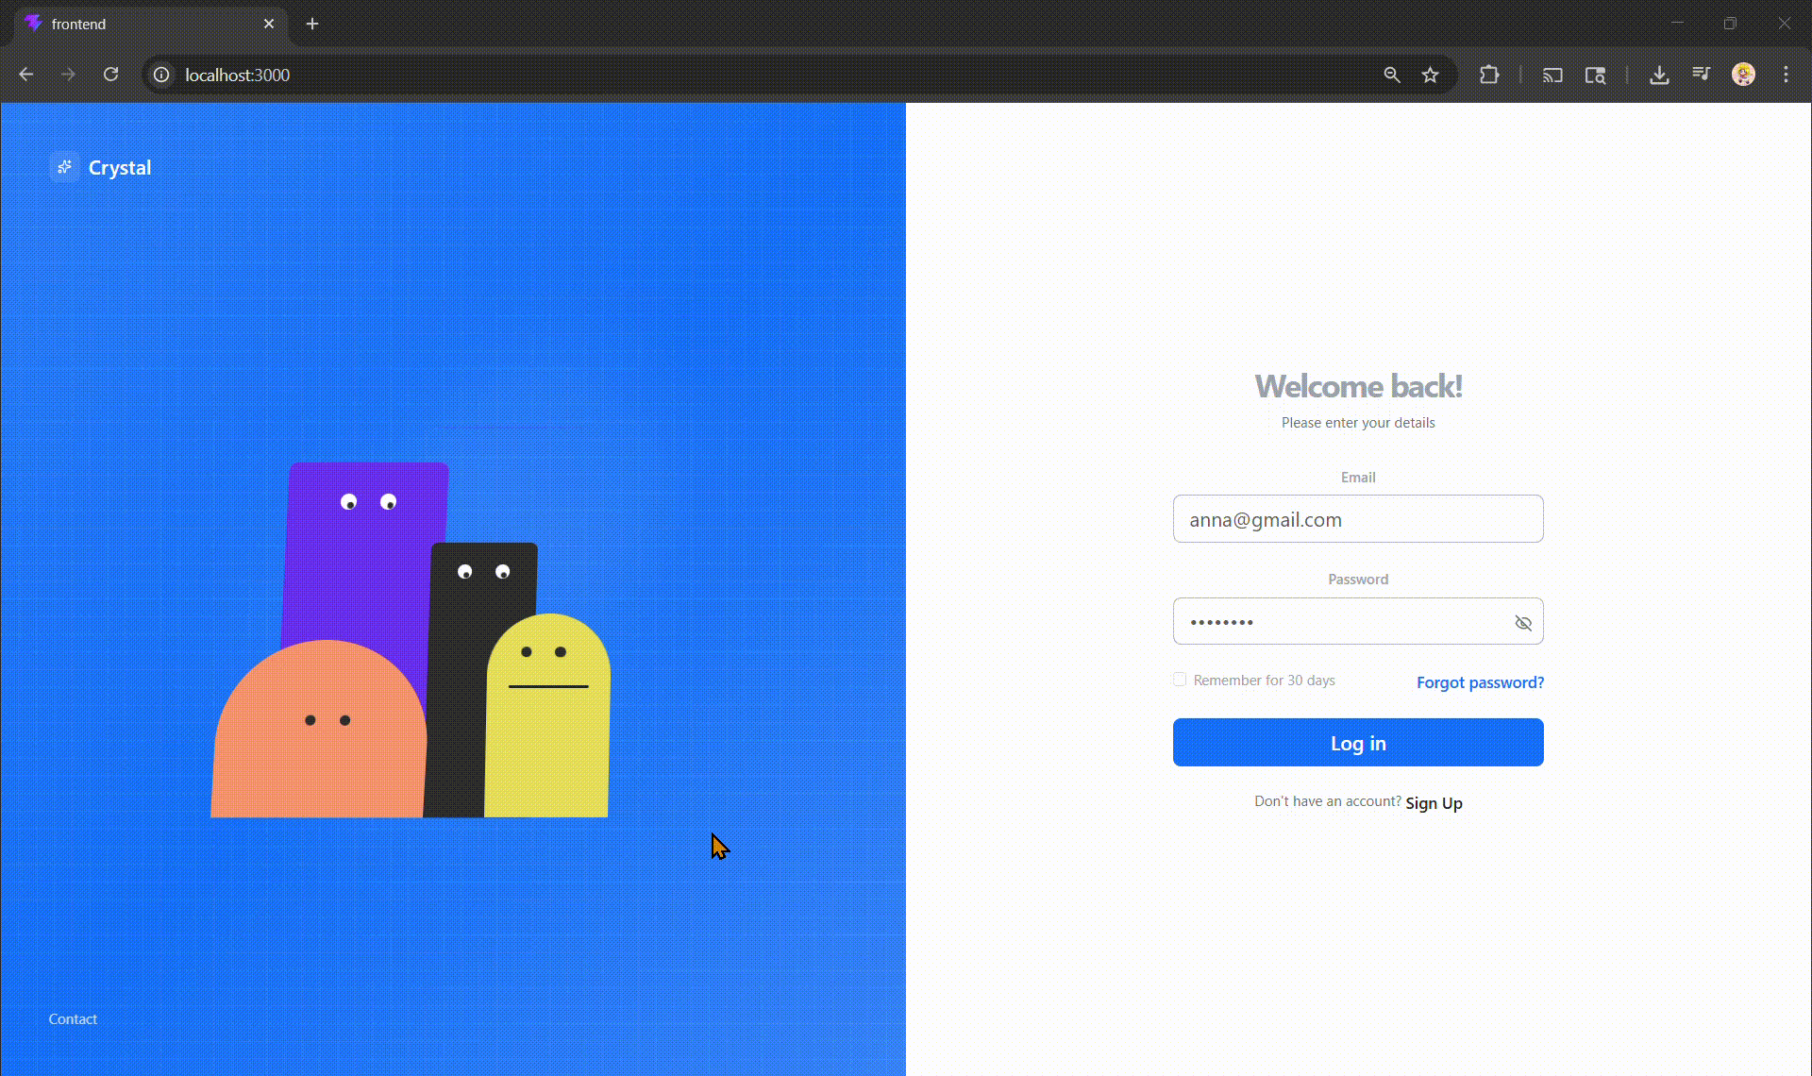The width and height of the screenshot is (1812, 1076).
Task: Toggle password visibility eye icon
Action: pos(1522,623)
